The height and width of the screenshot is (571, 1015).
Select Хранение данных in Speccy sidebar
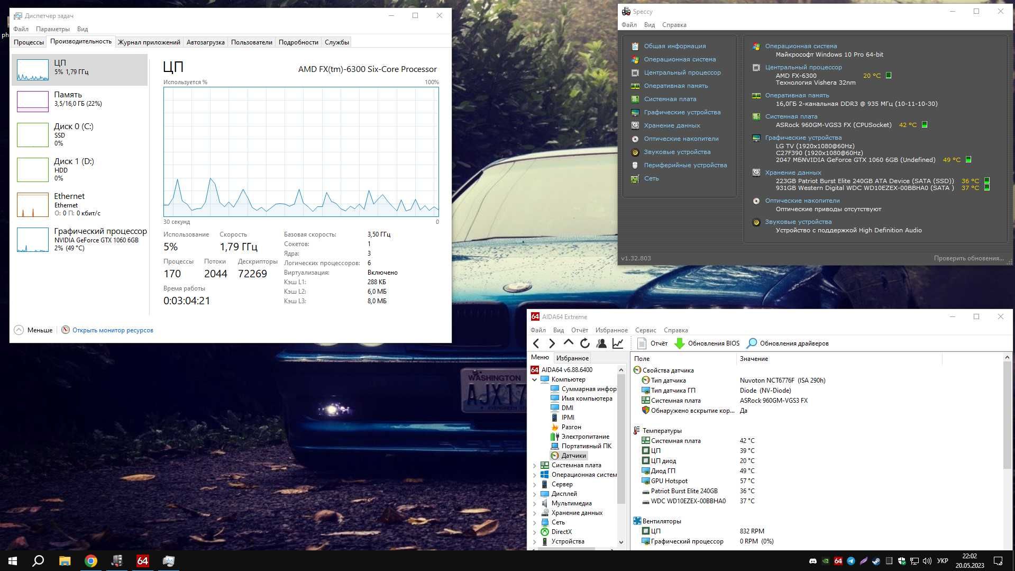tap(672, 125)
